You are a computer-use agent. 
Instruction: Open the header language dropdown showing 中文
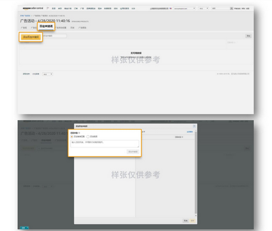tap(203, 8)
